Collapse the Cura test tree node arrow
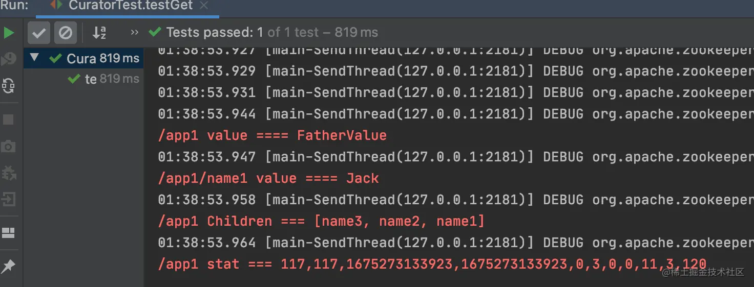This screenshot has width=754, height=287. point(34,58)
